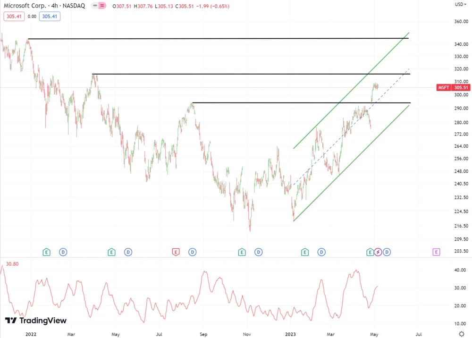This screenshot has width=472, height=338.
Task: Click the blue 305.41 buy price box
Action: [x=50, y=16]
